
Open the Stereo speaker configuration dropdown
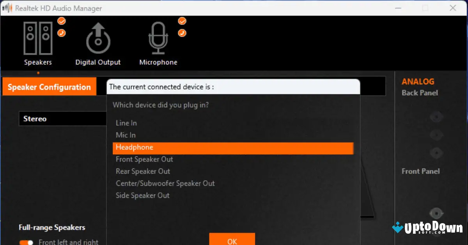pos(62,119)
